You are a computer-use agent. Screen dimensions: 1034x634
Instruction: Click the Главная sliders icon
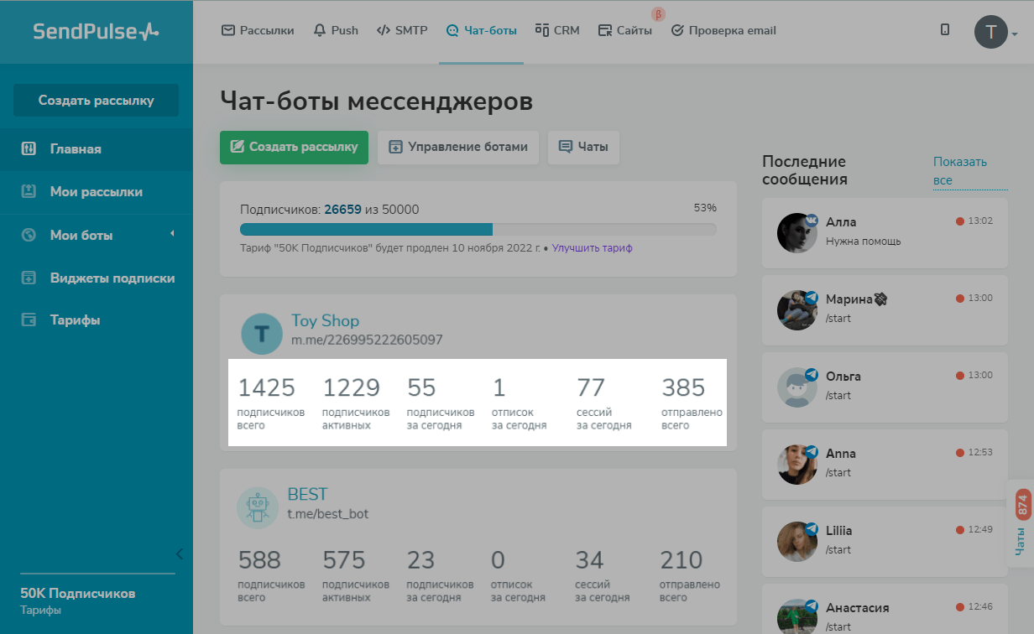pyautogui.click(x=29, y=148)
